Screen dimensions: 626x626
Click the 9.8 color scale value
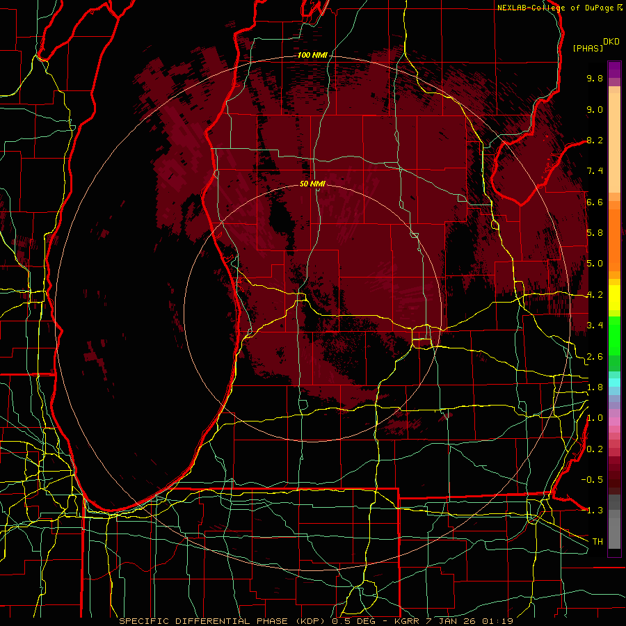click(x=595, y=79)
